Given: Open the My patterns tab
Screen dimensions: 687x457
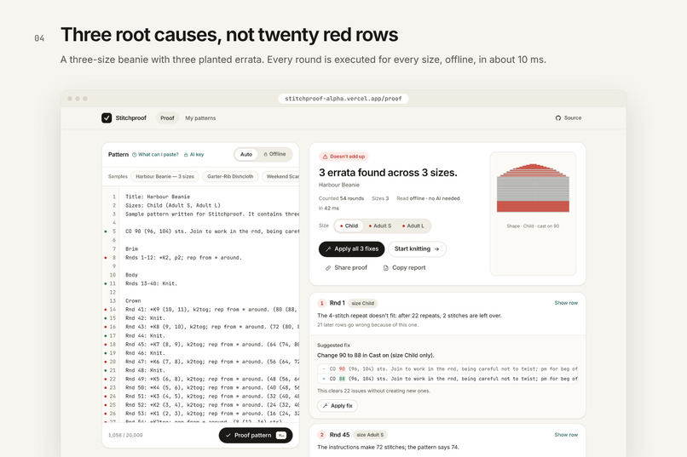Looking at the screenshot, I should pyautogui.click(x=200, y=118).
